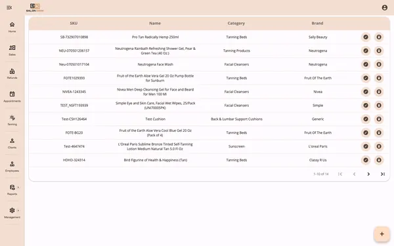Click the Sally Beauty brand cell

(x=318, y=37)
